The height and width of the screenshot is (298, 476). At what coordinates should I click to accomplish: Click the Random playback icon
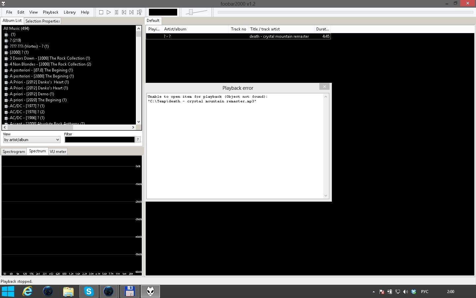pyautogui.click(x=139, y=12)
